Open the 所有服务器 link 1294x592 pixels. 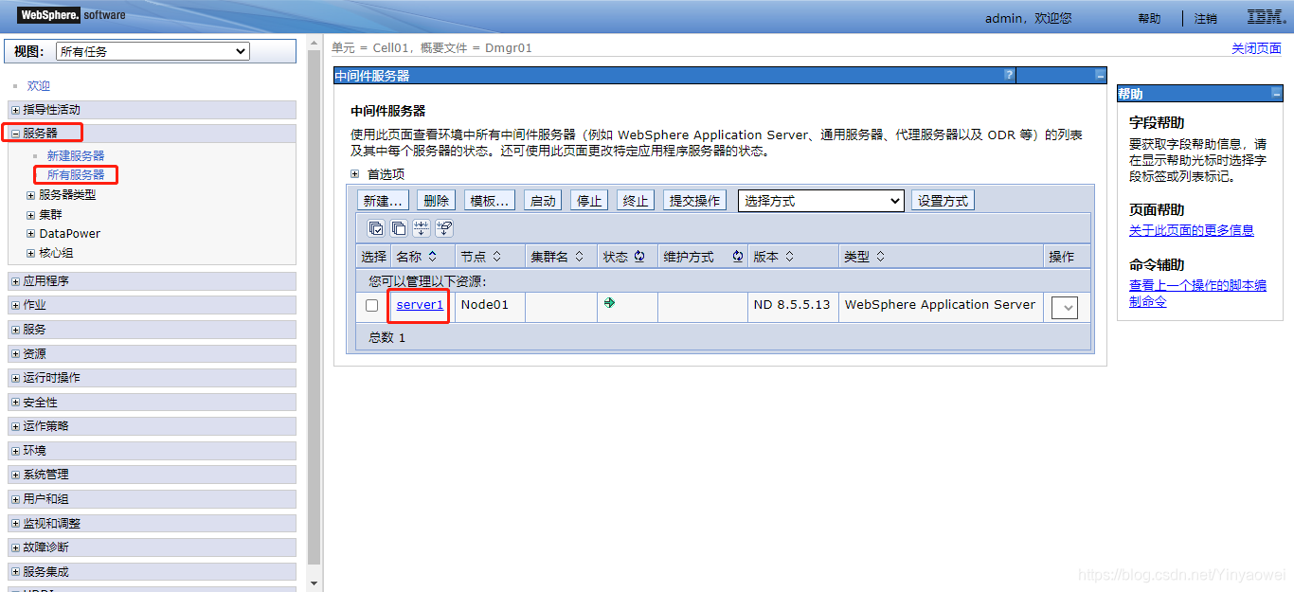click(x=76, y=175)
